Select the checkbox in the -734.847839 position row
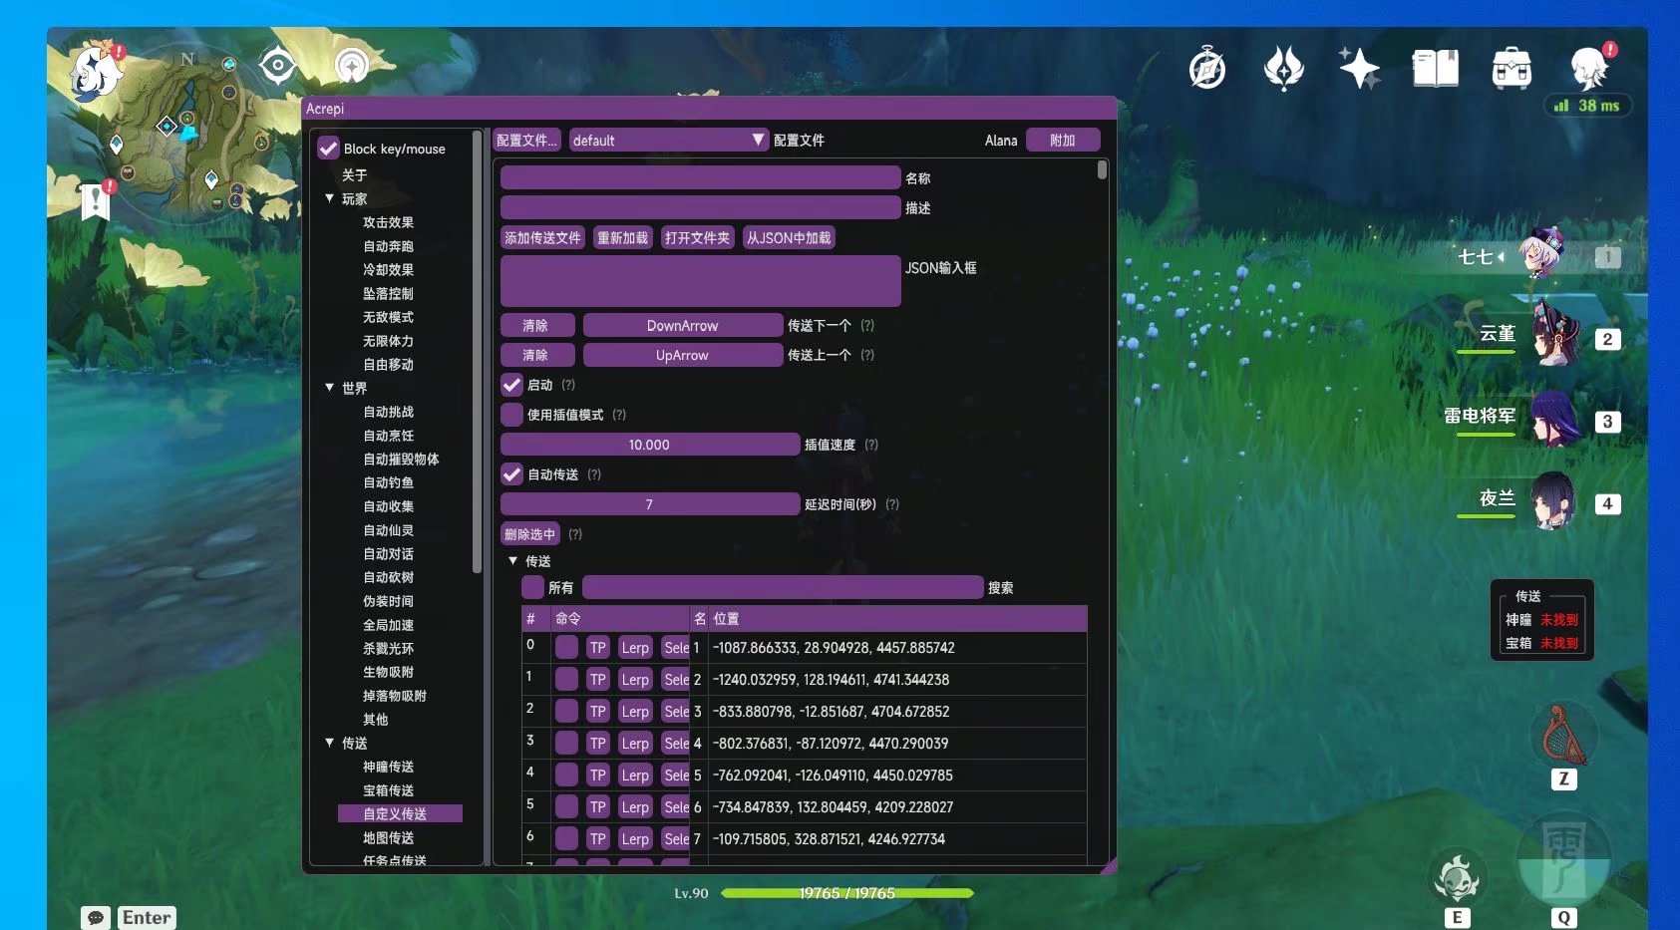 pyautogui.click(x=566, y=807)
